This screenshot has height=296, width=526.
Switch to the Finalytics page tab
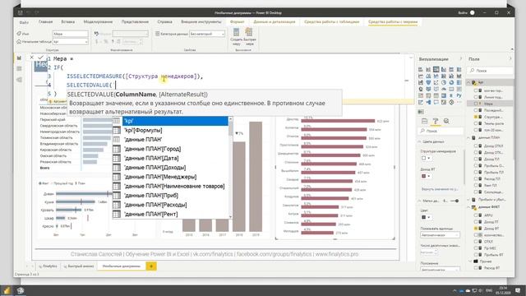(x=48, y=266)
